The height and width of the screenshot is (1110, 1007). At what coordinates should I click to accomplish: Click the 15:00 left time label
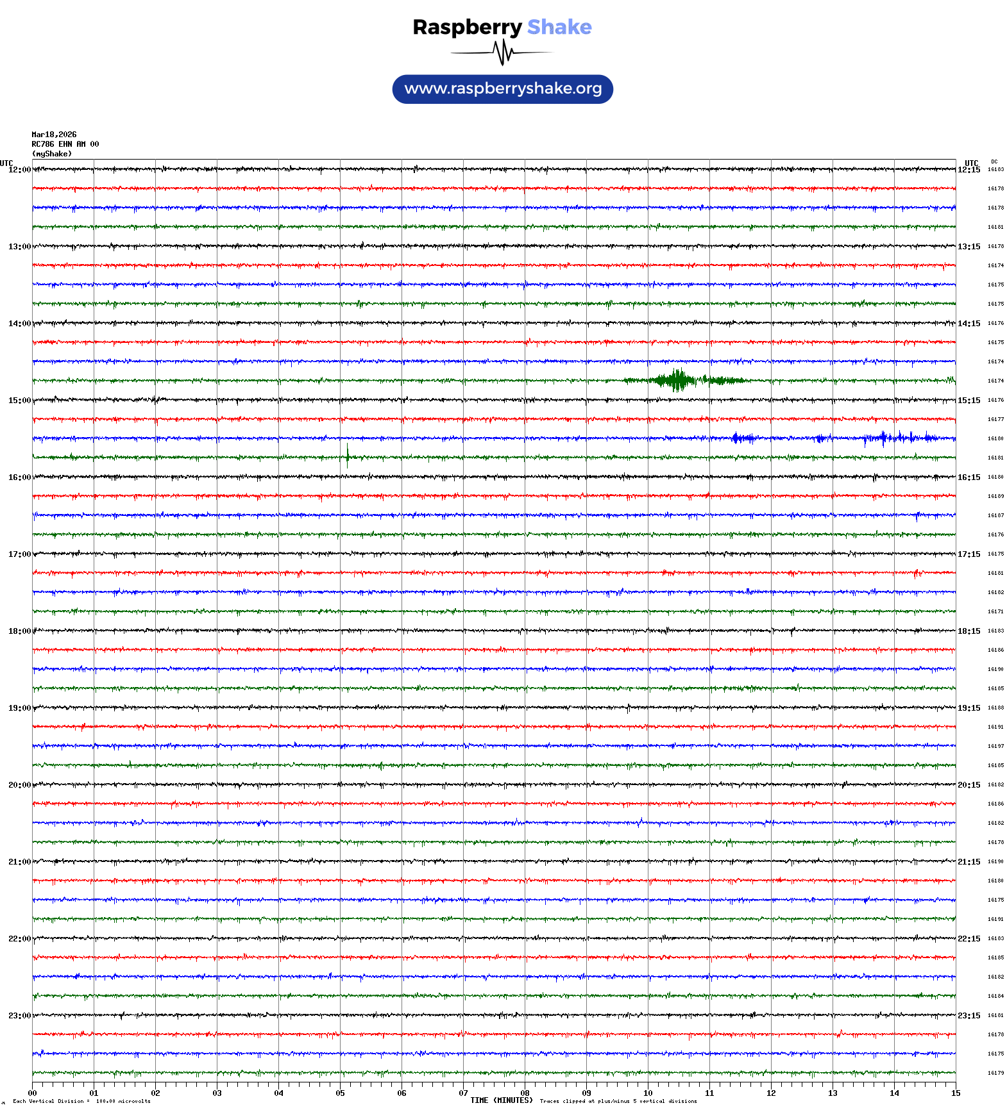[x=19, y=401]
